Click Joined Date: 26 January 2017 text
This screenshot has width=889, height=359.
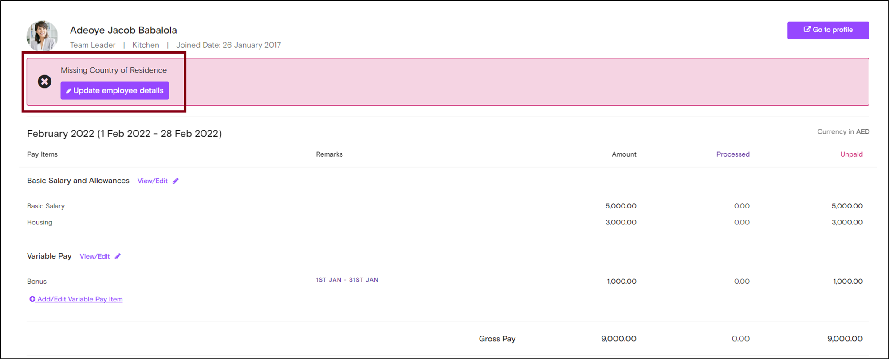click(x=228, y=45)
